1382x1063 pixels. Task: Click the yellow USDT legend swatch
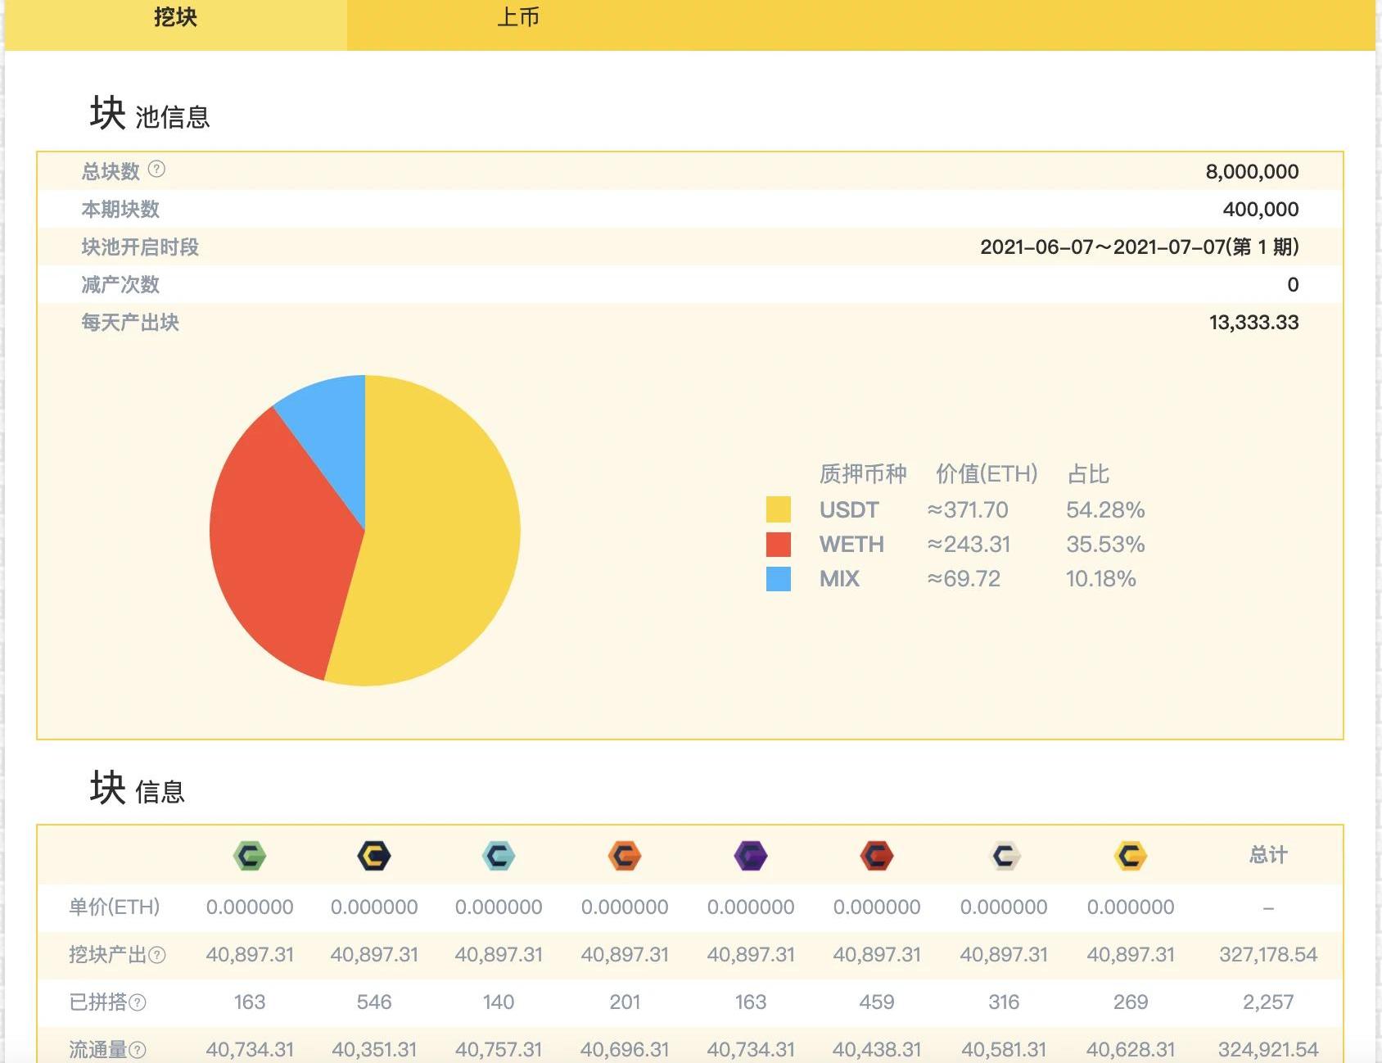(778, 509)
